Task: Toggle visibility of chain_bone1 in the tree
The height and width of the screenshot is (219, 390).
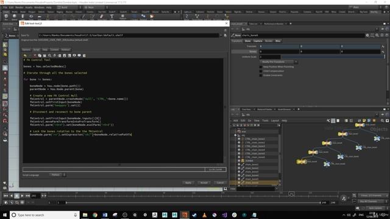Action: [x=239, y=164]
